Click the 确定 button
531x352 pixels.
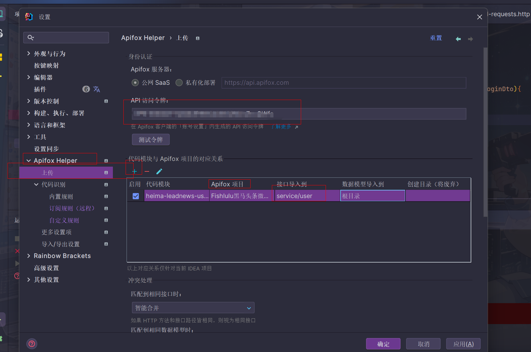point(383,344)
